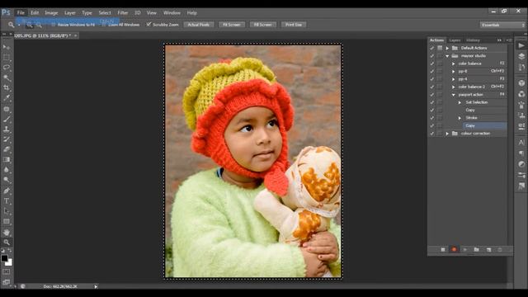Open the Image menu

click(x=51, y=13)
